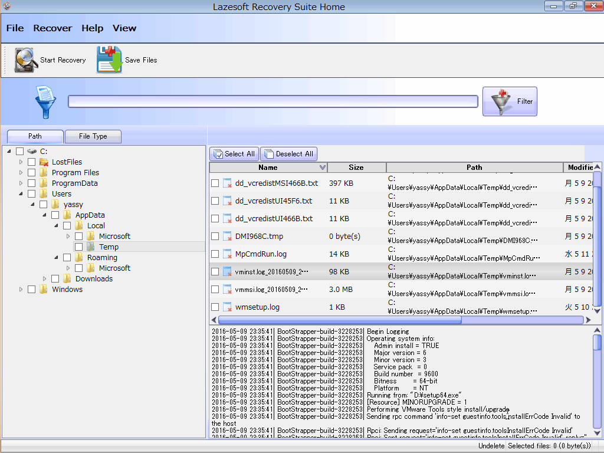This screenshot has height=453, width=604.
Task: Switch to the File Type tab
Action: (93, 136)
